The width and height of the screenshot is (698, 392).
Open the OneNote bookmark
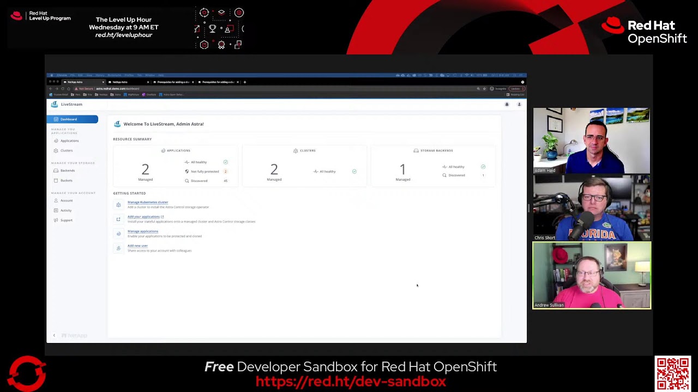149,95
